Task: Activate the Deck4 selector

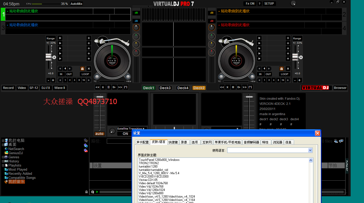Action: point(183,88)
